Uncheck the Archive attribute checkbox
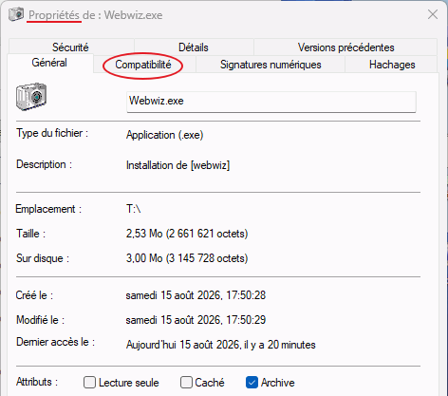Viewport: 448px width, 396px height. click(252, 383)
